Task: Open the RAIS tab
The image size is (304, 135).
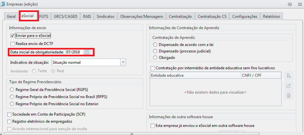Action: click(x=87, y=17)
